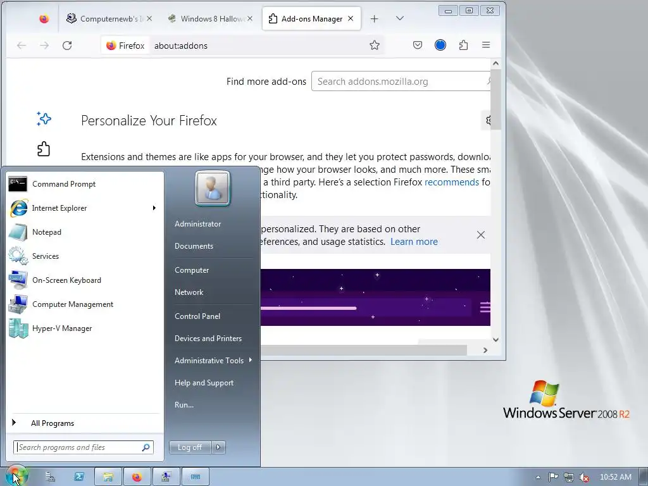Click the Search programs and files box

pyautogui.click(x=83, y=447)
